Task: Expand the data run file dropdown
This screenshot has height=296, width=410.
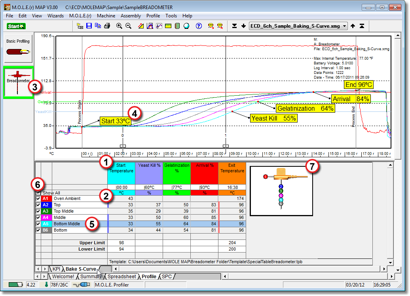Action: (345, 26)
